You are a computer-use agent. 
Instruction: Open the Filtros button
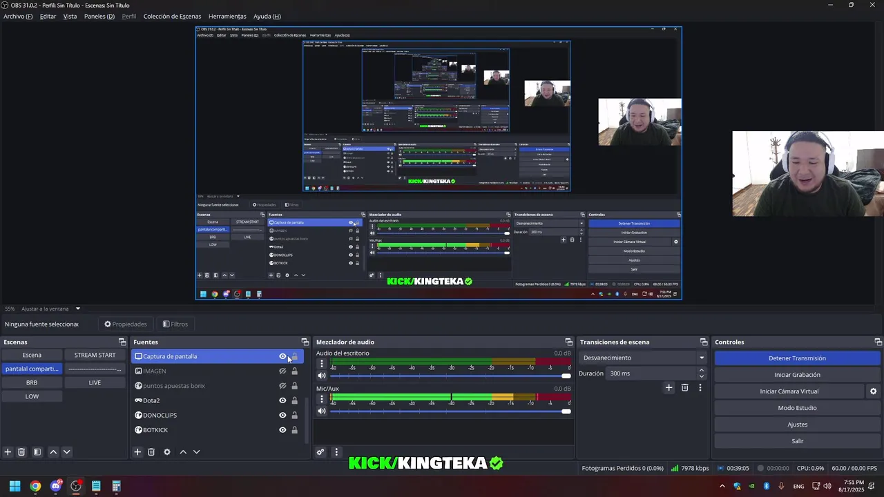click(175, 324)
